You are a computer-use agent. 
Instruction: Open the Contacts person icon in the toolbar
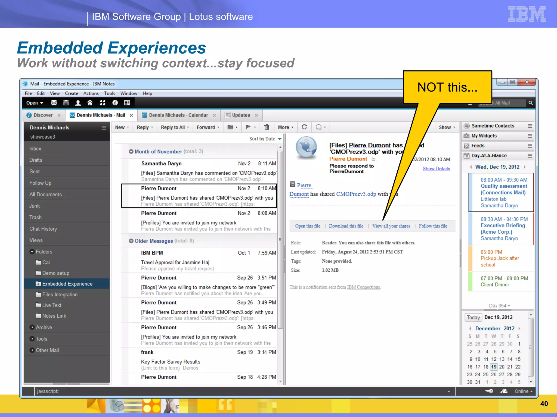click(x=78, y=103)
